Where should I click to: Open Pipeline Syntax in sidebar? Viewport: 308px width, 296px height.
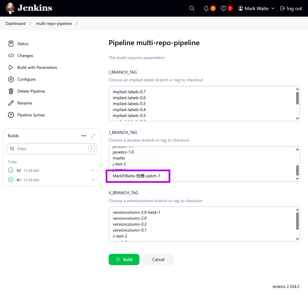tap(31, 115)
